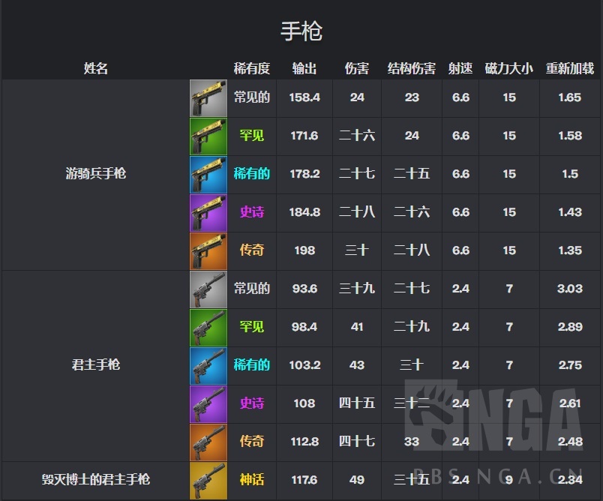This screenshot has height=501, width=603.
Task: Click the 33 structure damage value
Action: click(x=412, y=442)
